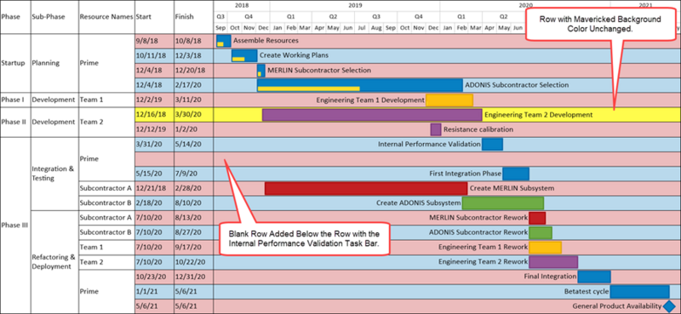Click the orange Engineering Team 1 Development bar
Screen dimensions: 681x314
click(449, 100)
